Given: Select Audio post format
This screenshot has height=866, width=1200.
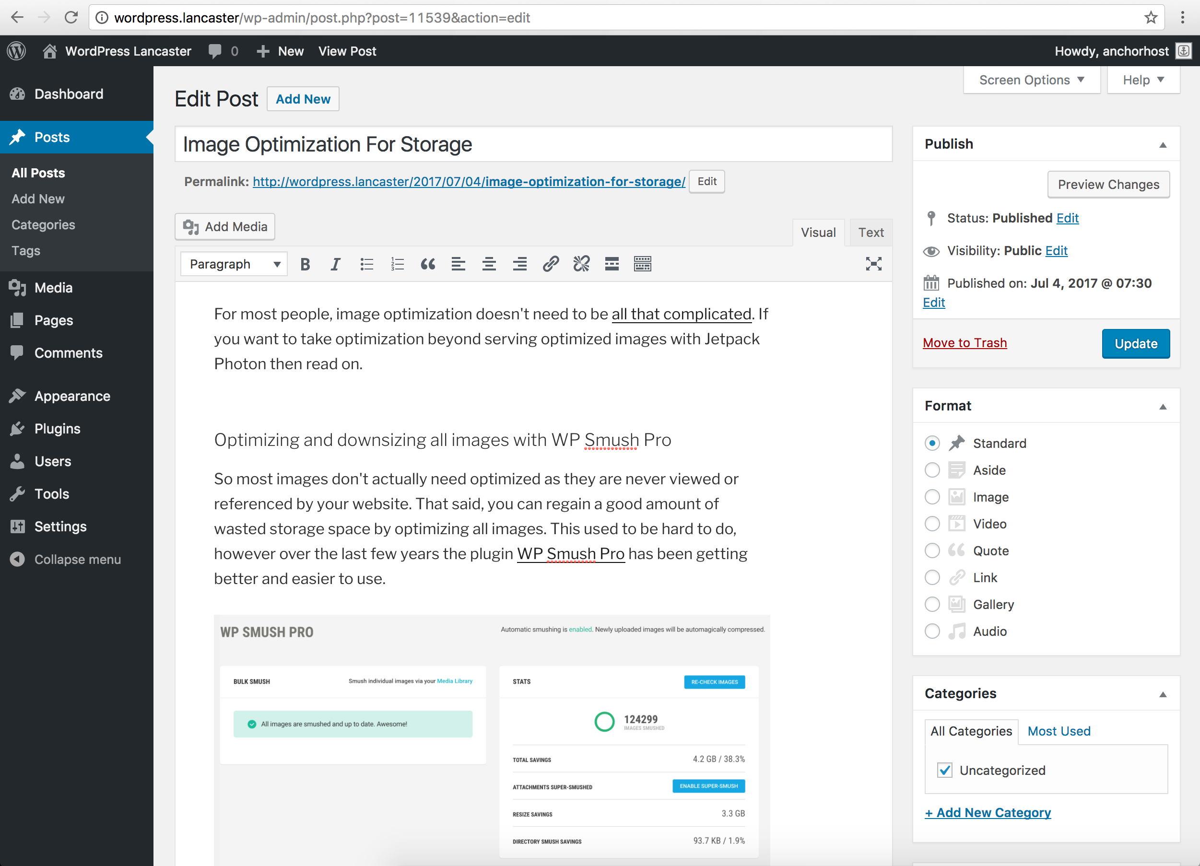Looking at the screenshot, I should [932, 632].
